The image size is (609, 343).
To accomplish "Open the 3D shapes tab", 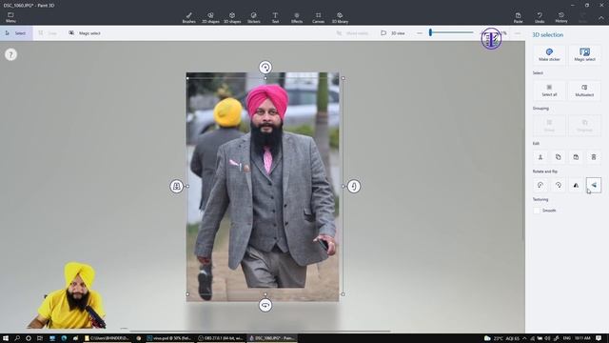I will point(232,17).
